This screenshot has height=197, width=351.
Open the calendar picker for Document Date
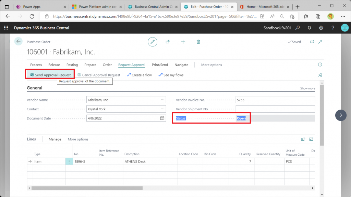(162, 118)
